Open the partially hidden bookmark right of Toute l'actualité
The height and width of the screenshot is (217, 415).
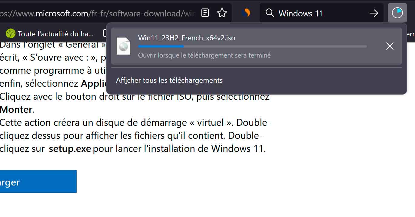(x=105, y=33)
